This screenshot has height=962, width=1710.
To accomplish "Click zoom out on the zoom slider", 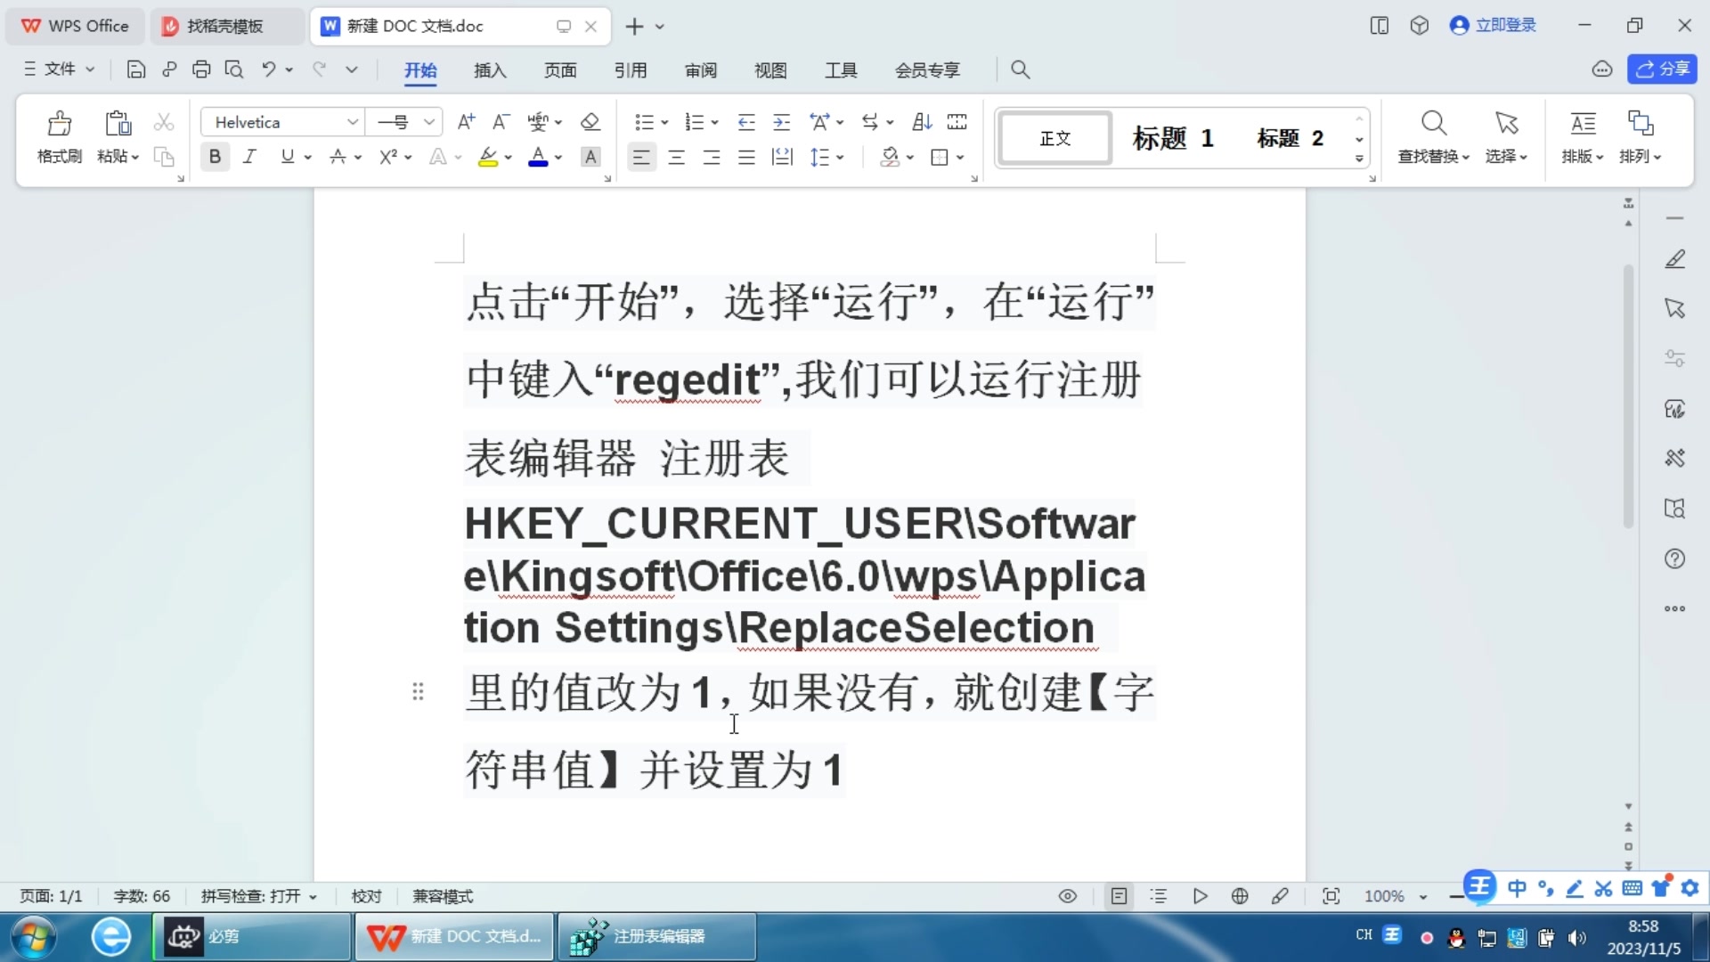I will pos(1456,896).
